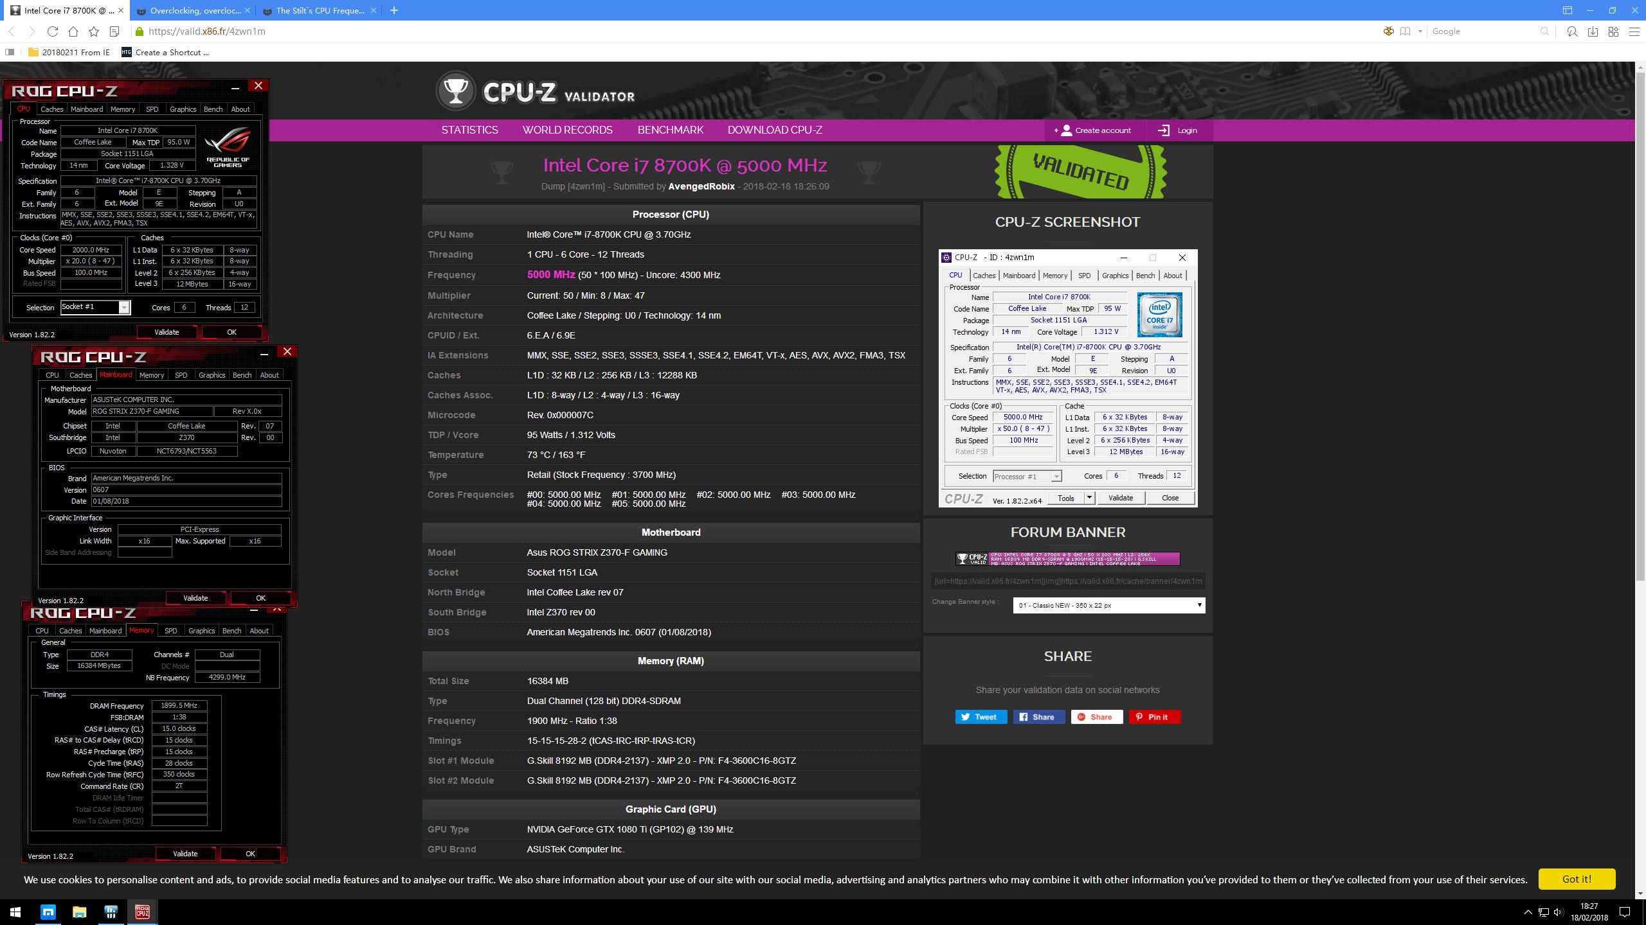Click the AvengedRobix submitter name
Image resolution: width=1646 pixels, height=925 pixels.
tap(701, 186)
